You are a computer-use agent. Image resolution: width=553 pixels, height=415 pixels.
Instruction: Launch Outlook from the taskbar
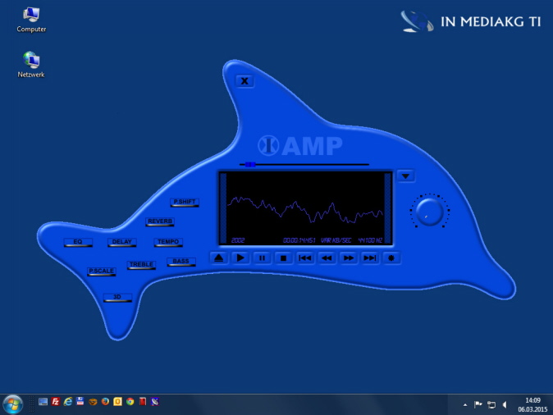coord(117,402)
